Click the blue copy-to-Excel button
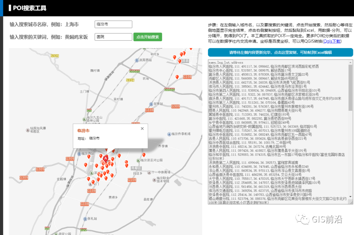 280,52
